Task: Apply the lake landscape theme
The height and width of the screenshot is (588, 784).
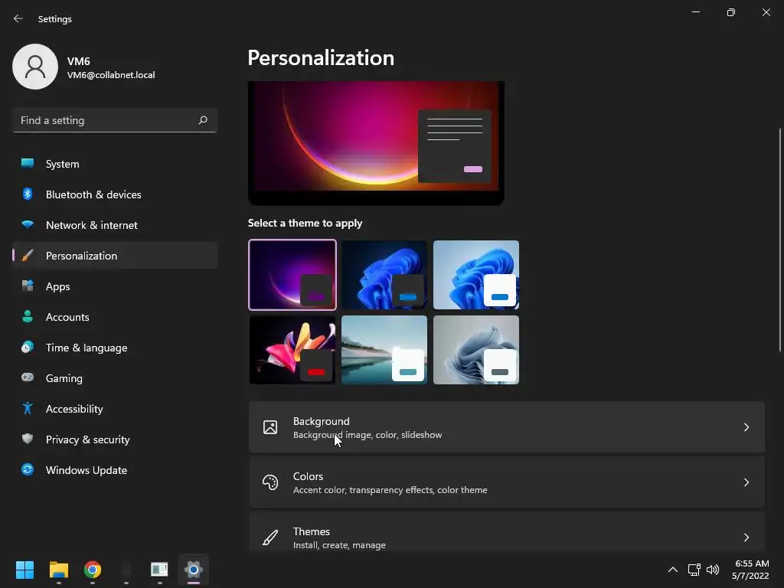Action: 384,349
